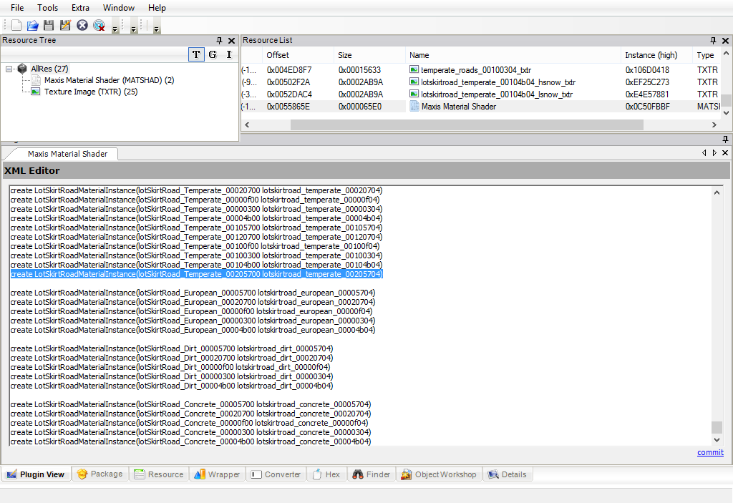This screenshot has width=733, height=503.
Task: Toggle the T type view in Resource Tree
Action: 196,54
